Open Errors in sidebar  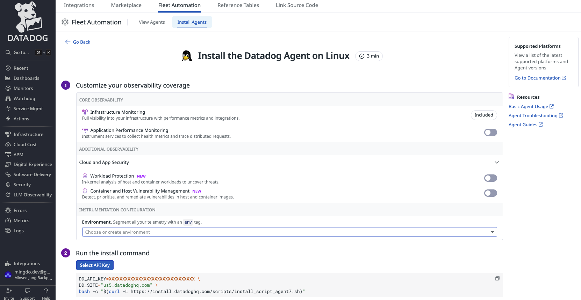click(x=20, y=210)
